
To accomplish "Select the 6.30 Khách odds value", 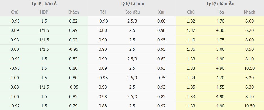I will [x=250, y=87].
